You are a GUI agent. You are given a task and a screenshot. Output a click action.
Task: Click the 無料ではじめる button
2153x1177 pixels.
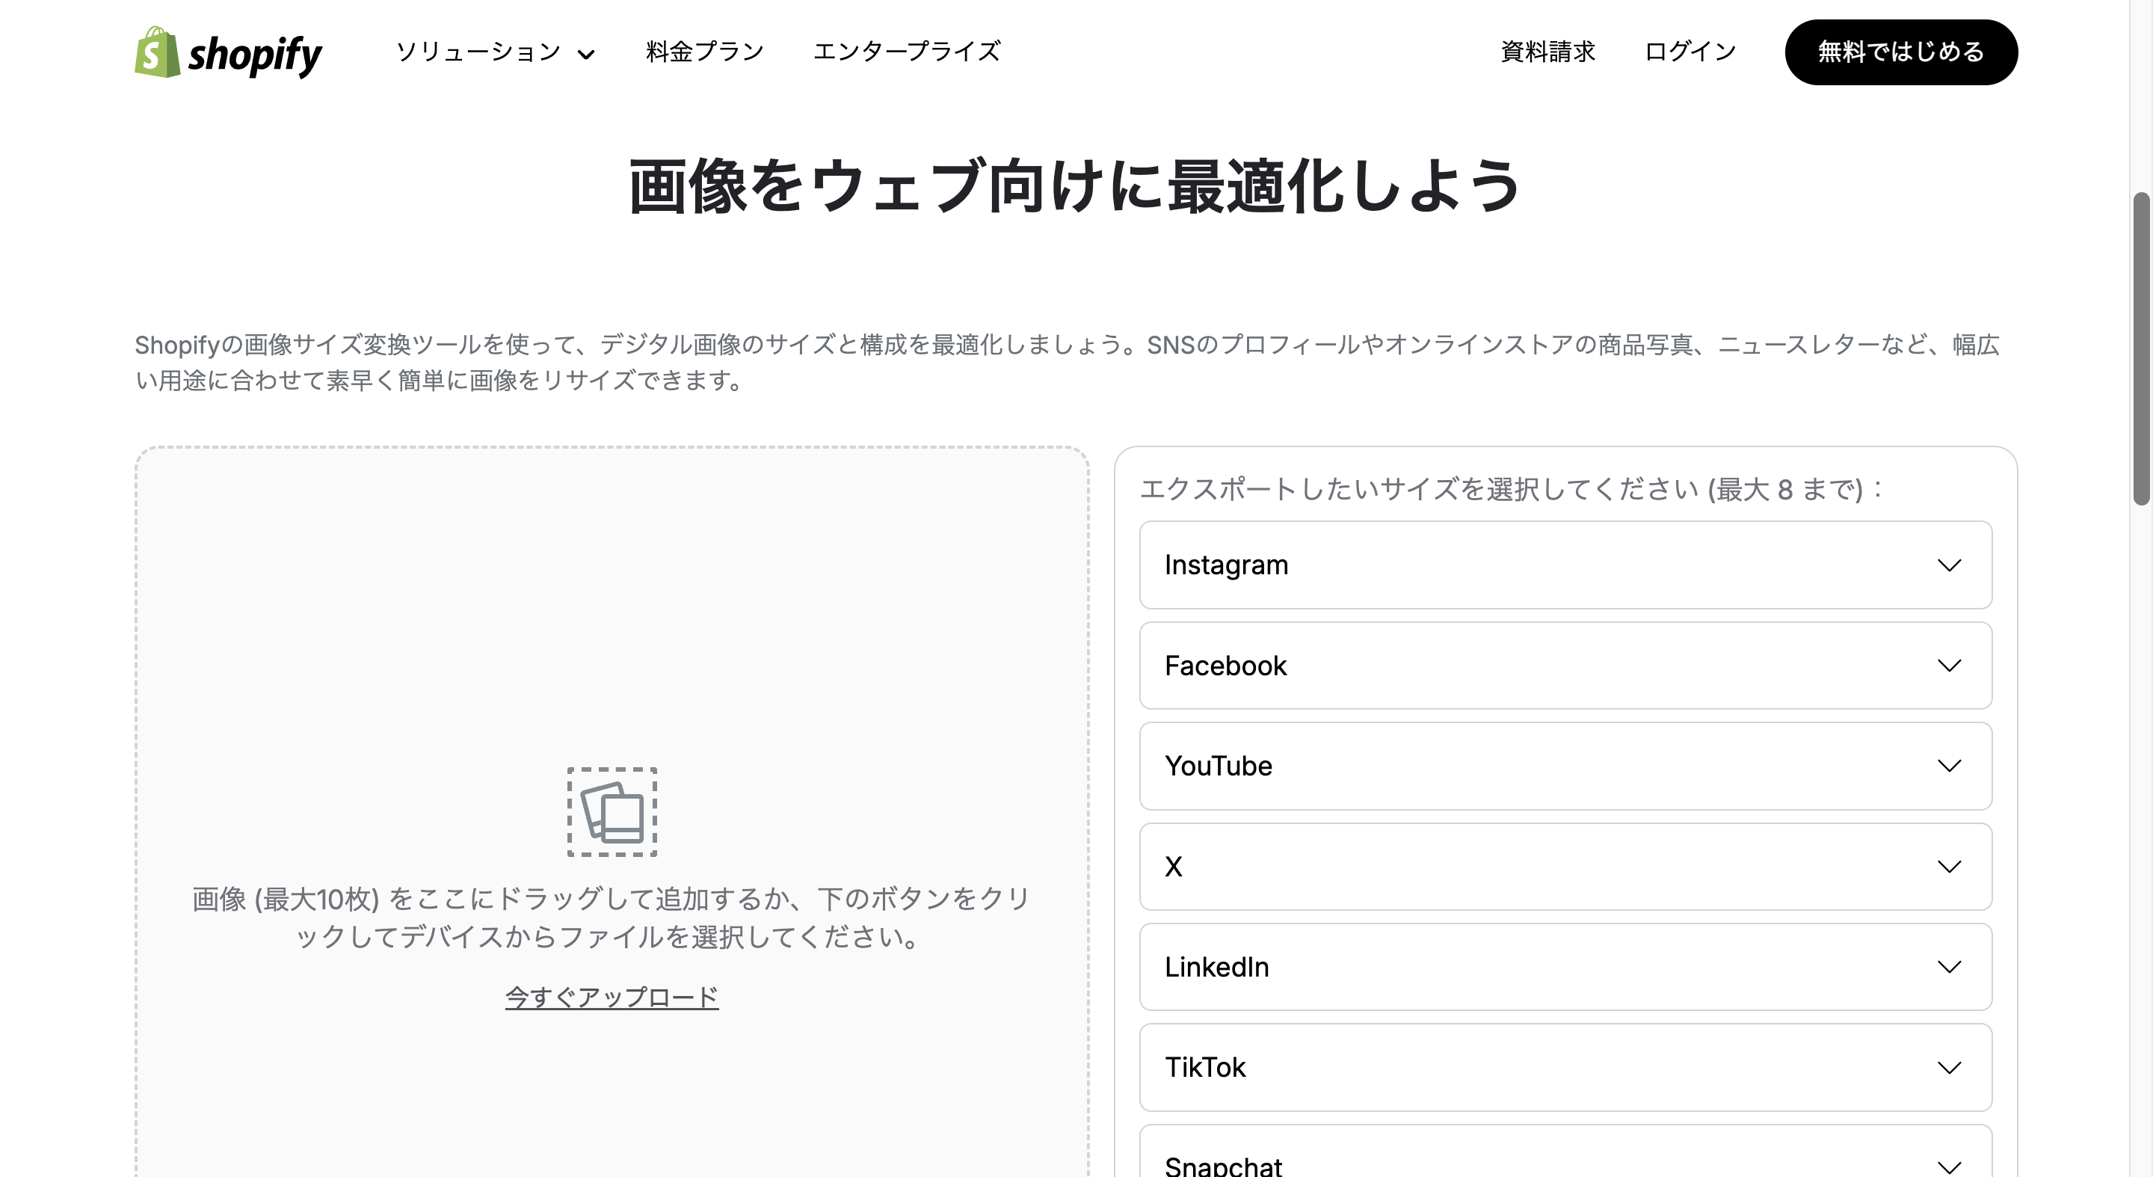point(1900,52)
